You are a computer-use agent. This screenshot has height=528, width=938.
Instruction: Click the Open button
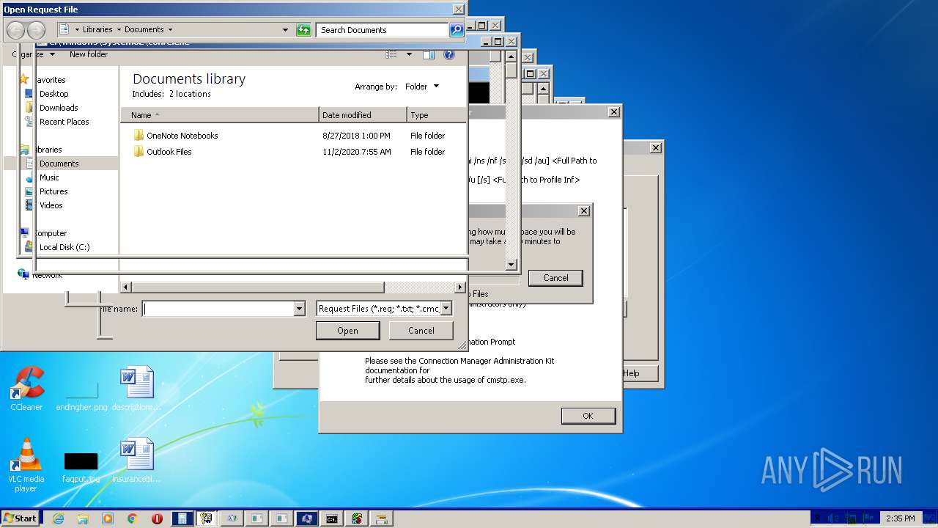tap(347, 331)
